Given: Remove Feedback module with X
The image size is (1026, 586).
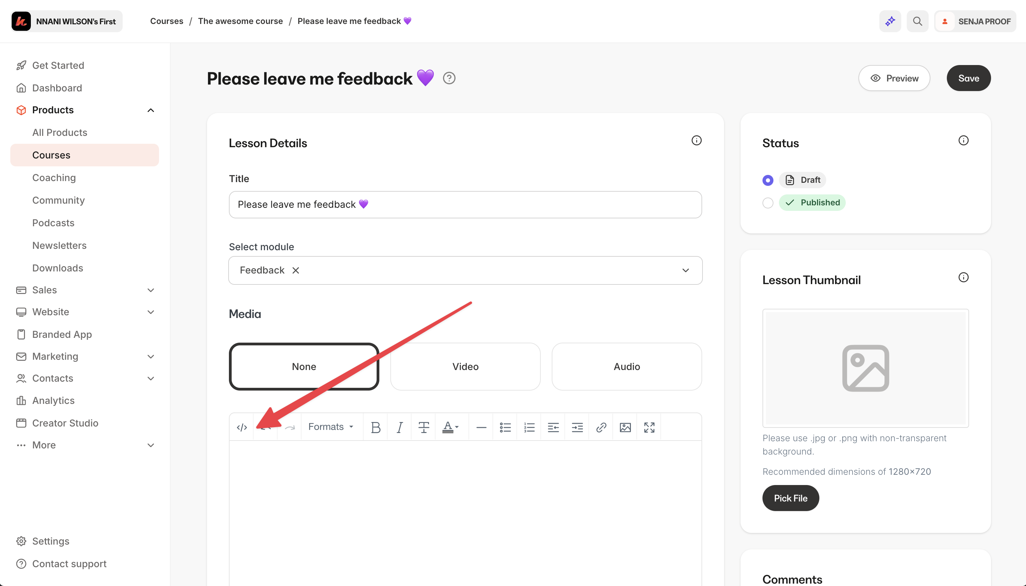Looking at the screenshot, I should pyautogui.click(x=295, y=270).
